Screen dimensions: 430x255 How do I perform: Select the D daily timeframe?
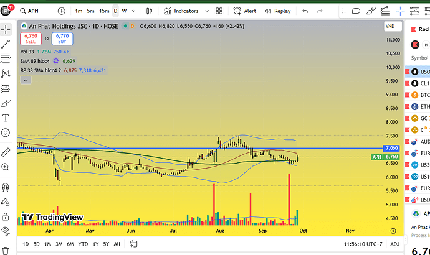tap(115, 11)
